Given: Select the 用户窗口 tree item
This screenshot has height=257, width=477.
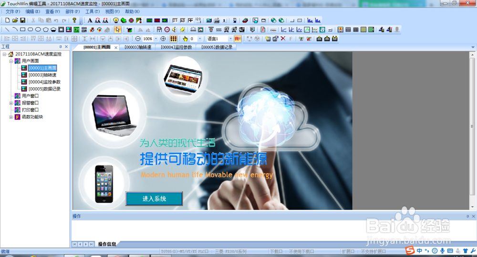Looking at the screenshot, I should (x=30, y=96).
